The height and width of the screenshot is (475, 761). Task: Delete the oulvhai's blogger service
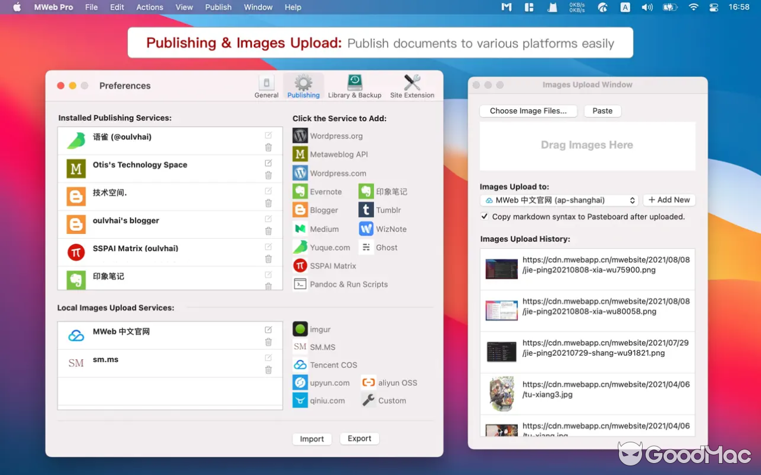click(268, 232)
